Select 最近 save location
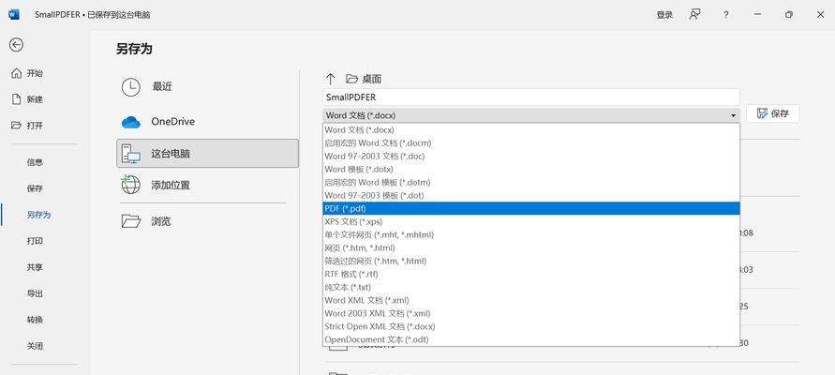This screenshot has width=835, height=375. pos(207,87)
